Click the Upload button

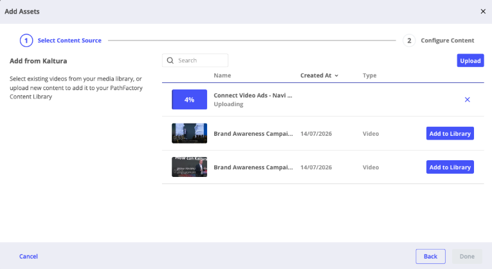[470, 60]
